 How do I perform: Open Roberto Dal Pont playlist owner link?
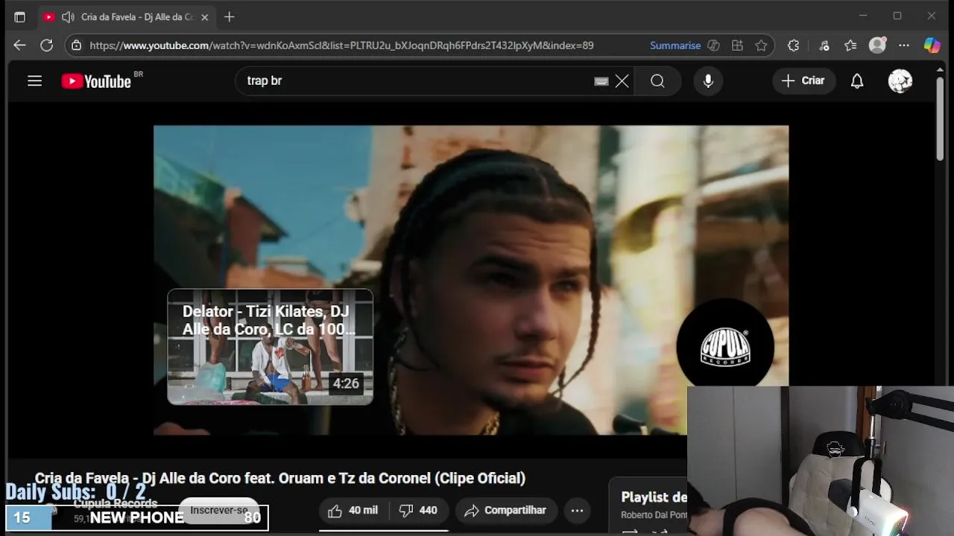(654, 515)
